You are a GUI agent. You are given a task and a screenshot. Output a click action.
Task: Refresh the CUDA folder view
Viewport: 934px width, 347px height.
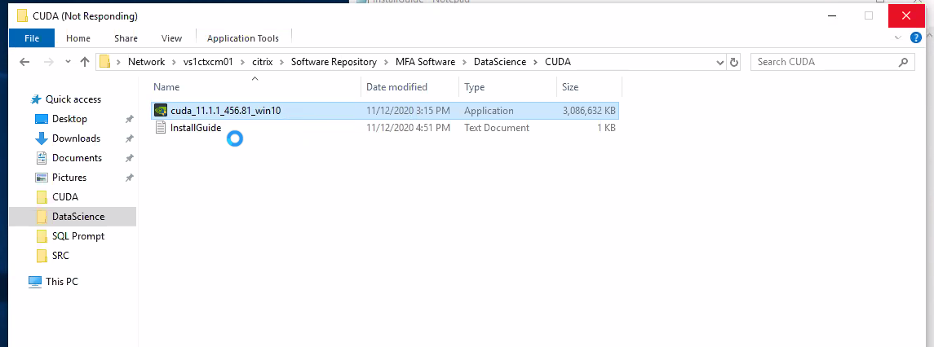tap(734, 62)
